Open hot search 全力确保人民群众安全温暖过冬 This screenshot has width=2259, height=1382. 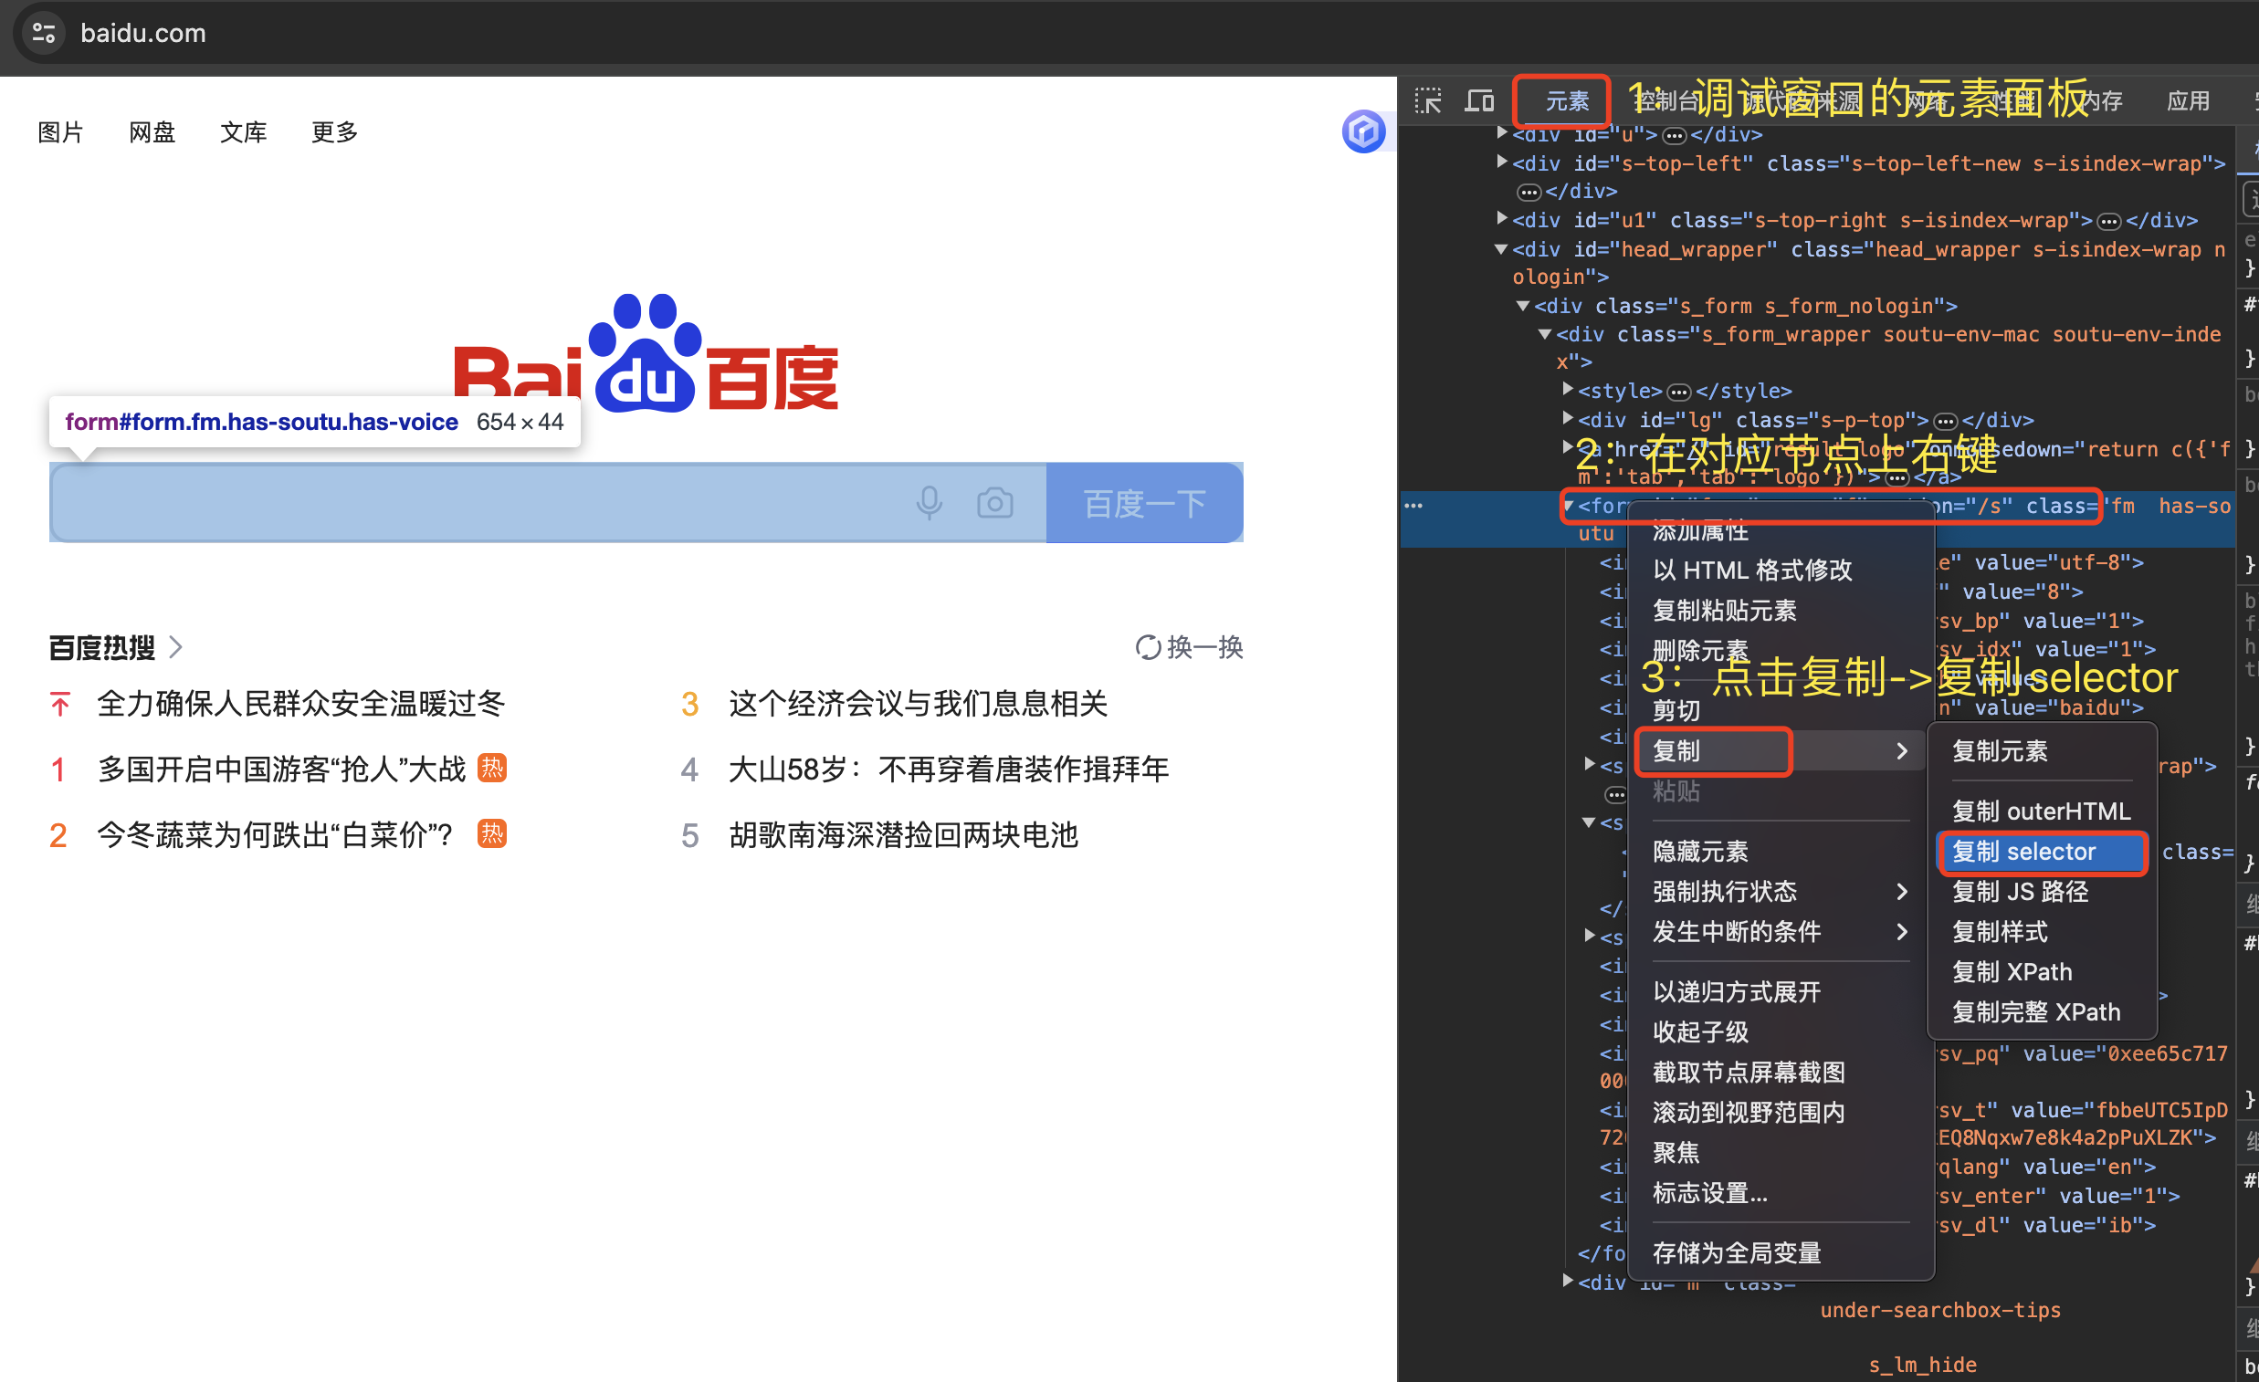click(x=300, y=704)
